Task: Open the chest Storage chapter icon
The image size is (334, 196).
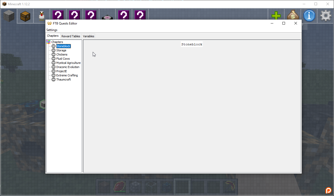Action: [25, 16]
